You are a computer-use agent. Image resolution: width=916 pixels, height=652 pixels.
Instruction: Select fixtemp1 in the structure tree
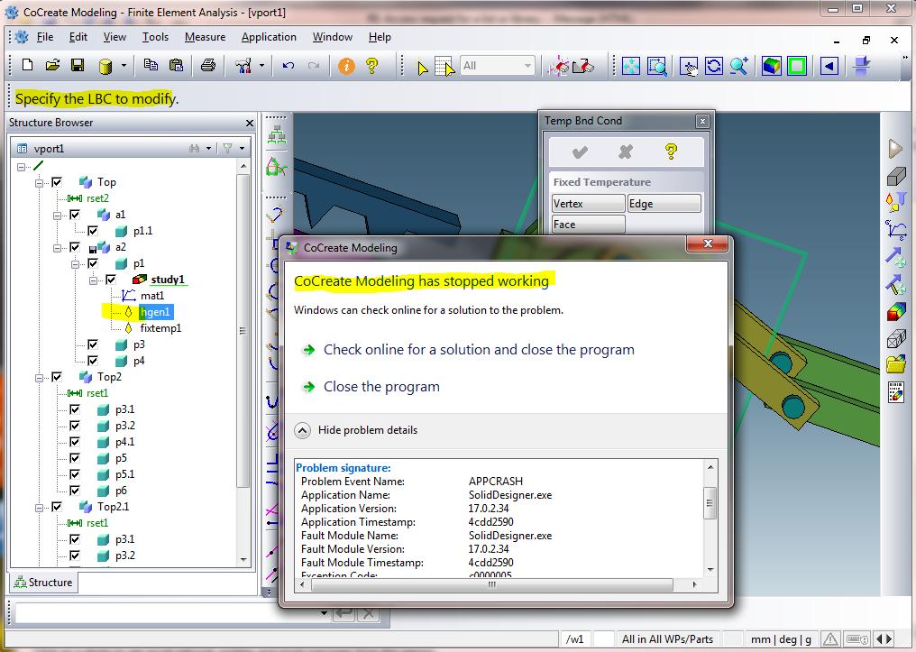(160, 328)
